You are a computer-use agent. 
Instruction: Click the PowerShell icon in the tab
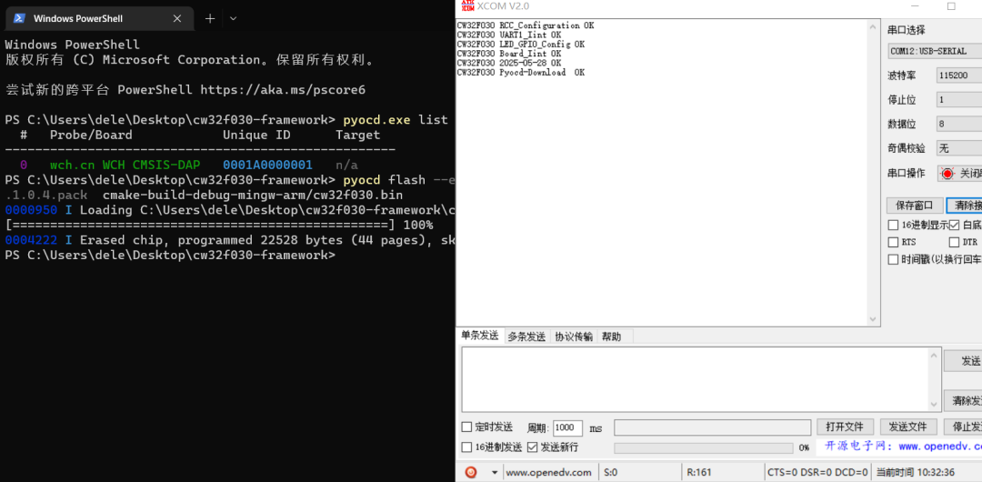[x=19, y=19]
